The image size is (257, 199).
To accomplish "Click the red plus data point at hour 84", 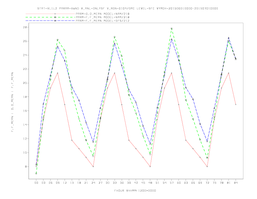I will coord(236,104).
